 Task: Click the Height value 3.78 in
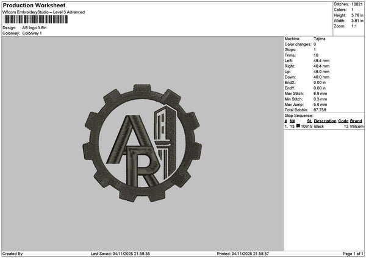point(357,15)
